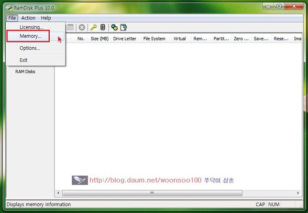Click the horizontal scrollbar thumb

[x=152, y=193]
